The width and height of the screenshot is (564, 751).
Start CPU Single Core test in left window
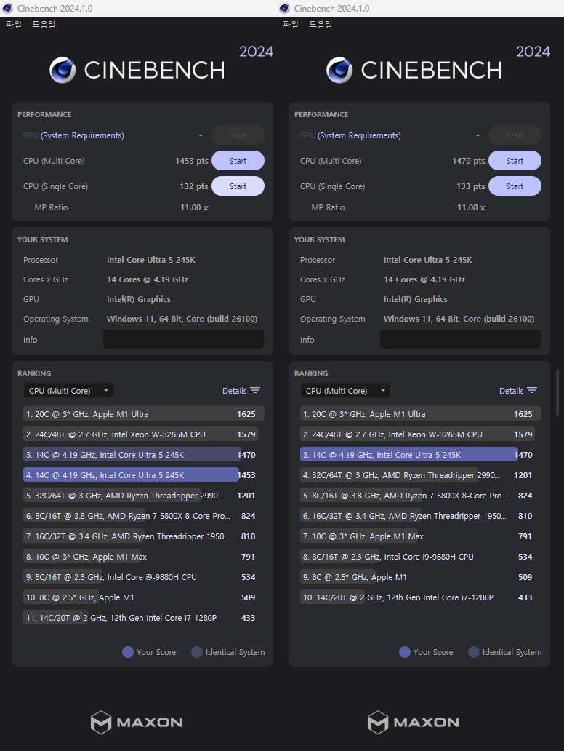[x=238, y=186]
